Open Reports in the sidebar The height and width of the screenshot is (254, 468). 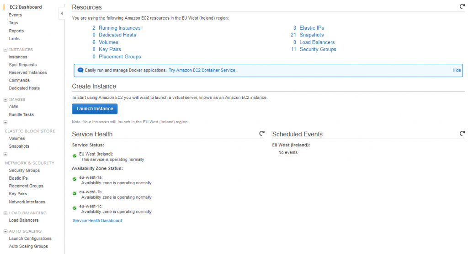tap(16, 31)
